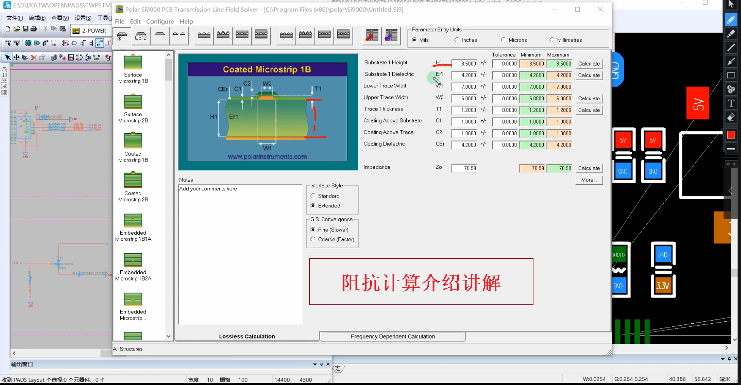Select the Coated Microstrip 2B structure
This screenshot has height=385, width=741.
point(133,187)
